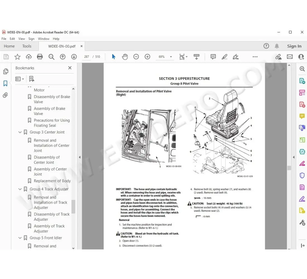This screenshot has height=279, width=307.
Task: Click the Save file icon
Action: click(6, 57)
